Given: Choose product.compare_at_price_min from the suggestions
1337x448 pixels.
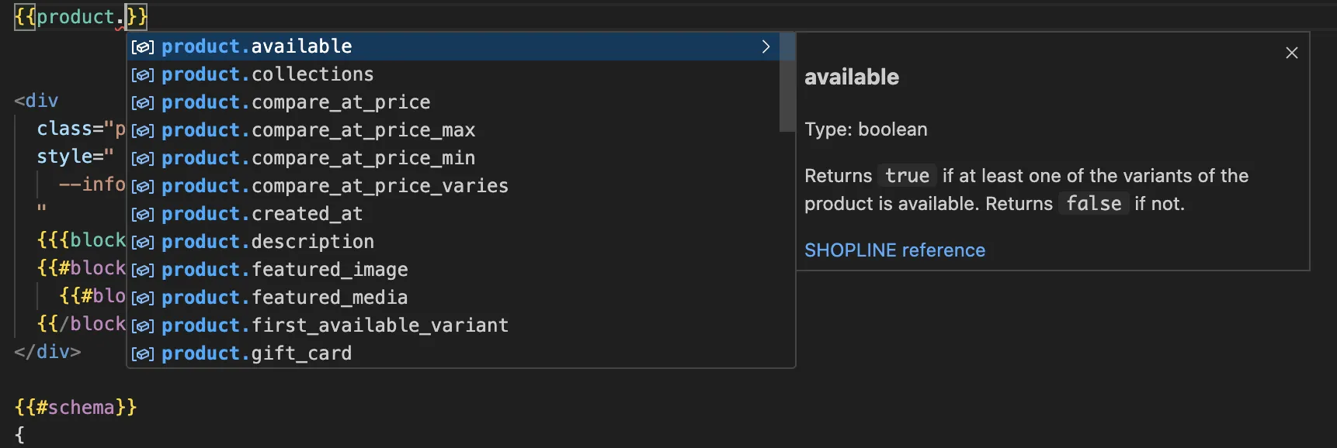Looking at the screenshot, I should 318,158.
